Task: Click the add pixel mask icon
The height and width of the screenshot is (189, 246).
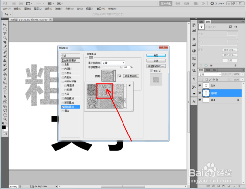Action: click(x=231, y=27)
